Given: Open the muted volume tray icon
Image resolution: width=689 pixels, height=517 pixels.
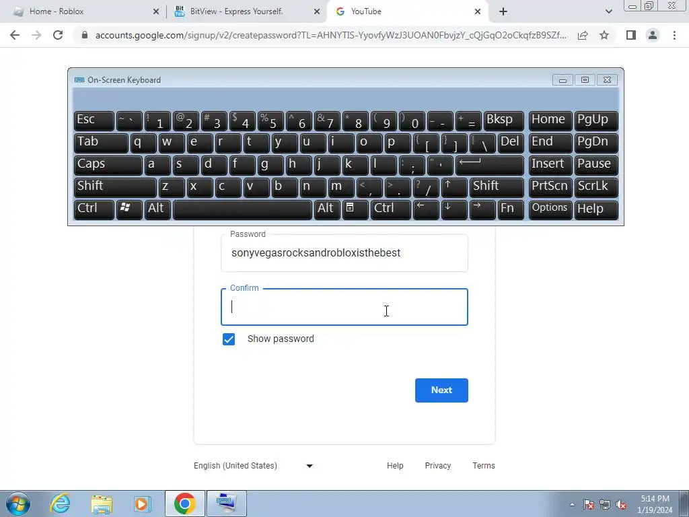Looking at the screenshot, I should coord(621,504).
